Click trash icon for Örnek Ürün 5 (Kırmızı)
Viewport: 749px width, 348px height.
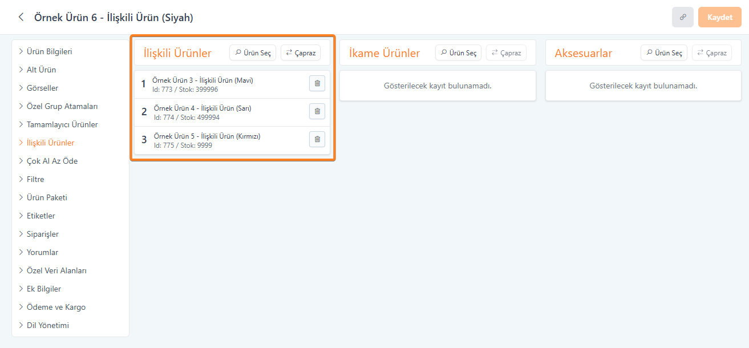click(317, 139)
